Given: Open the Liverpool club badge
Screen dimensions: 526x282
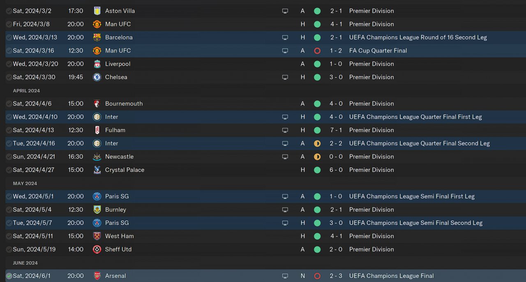Looking at the screenshot, I should tap(97, 64).
